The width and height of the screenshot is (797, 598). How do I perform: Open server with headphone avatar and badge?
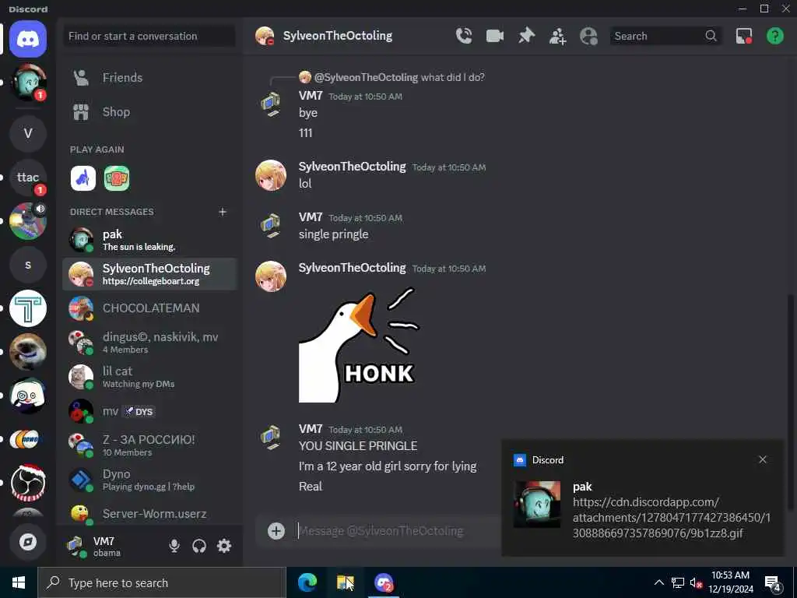coord(28,83)
